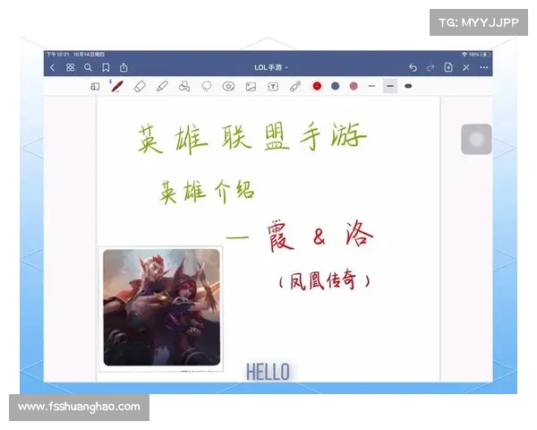The height and width of the screenshot is (430, 537).
Task: Tap the floating AssistiveTouch button
Action: pos(476,139)
